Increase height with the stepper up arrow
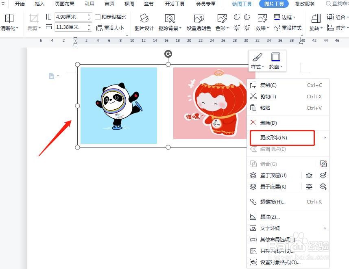 click(89, 15)
